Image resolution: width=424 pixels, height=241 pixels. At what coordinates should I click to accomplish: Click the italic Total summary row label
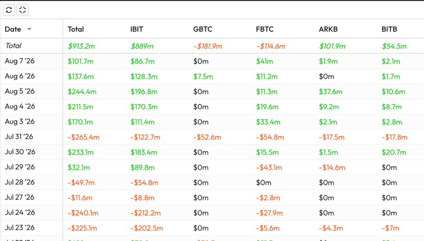13,45
